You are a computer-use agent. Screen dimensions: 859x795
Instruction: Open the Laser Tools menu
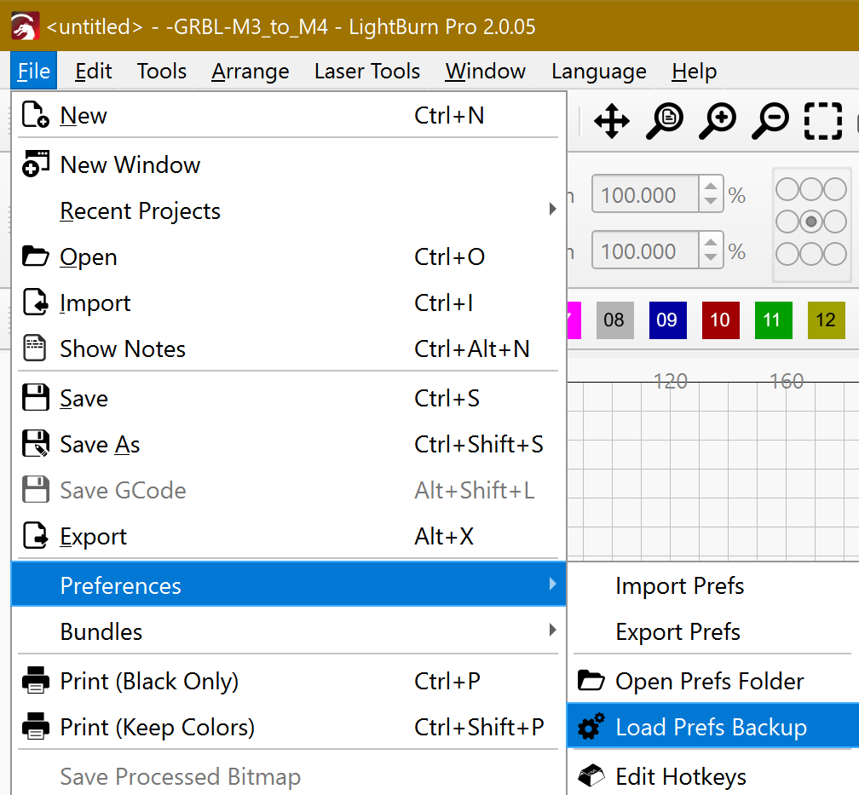tap(366, 71)
